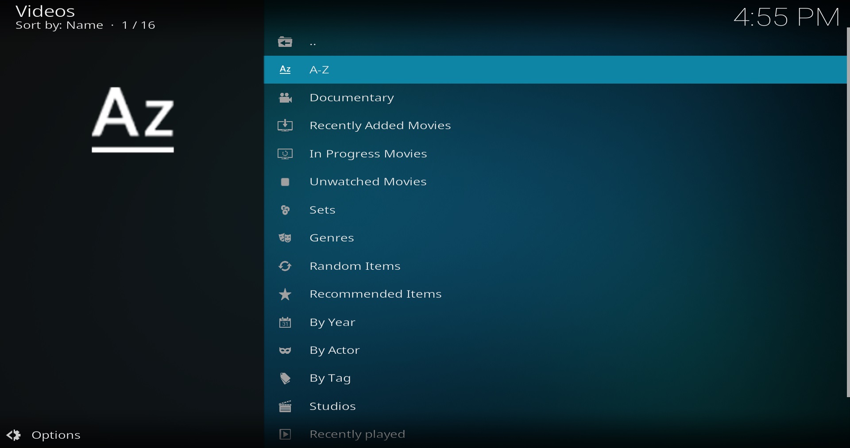Open the Recently played entry
The height and width of the screenshot is (448, 850).
point(357,434)
